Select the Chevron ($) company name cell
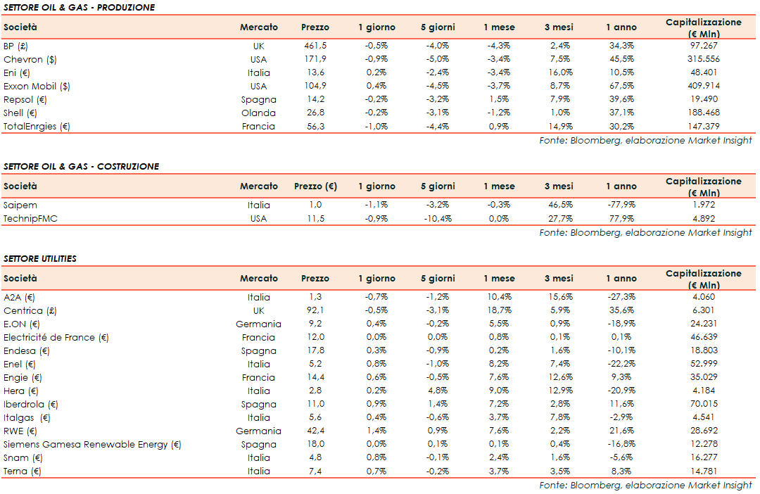 click(x=30, y=59)
